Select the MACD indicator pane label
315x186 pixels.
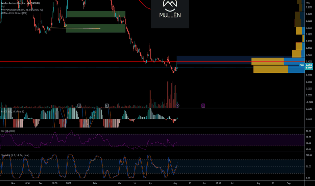click(x=13, y=111)
